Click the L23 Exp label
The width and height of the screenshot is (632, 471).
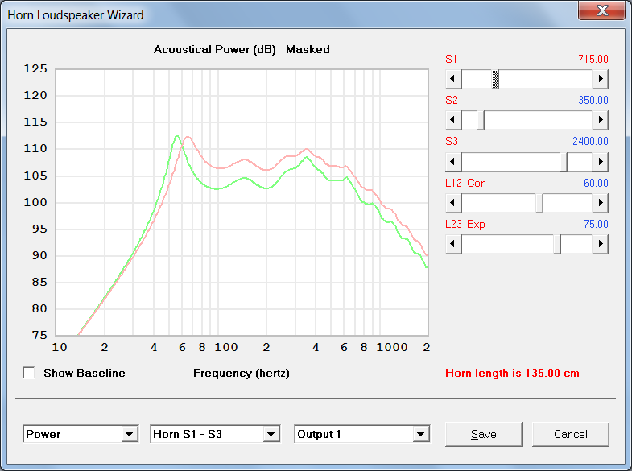point(465,225)
